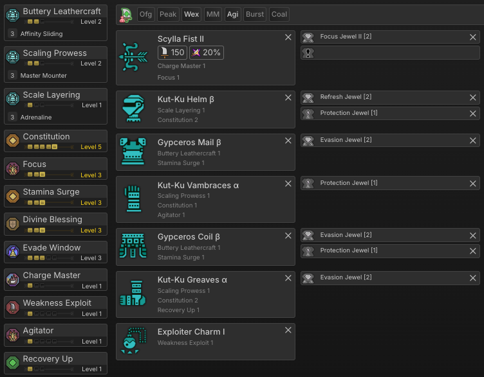Remove Exploiter Charm I from the set

click(x=288, y=330)
